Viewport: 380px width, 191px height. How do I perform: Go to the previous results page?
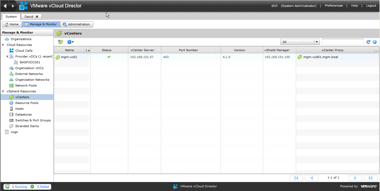click(312, 178)
